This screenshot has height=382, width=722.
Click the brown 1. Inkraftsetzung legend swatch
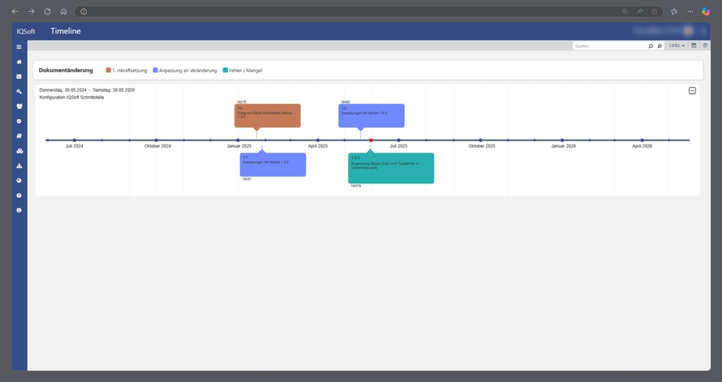tap(108, 70)
